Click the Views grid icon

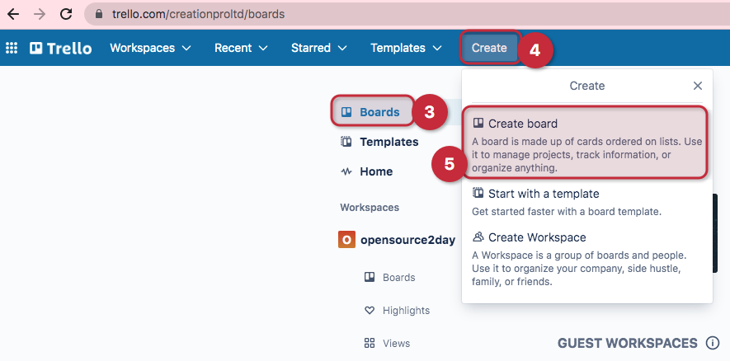[370, 343]
